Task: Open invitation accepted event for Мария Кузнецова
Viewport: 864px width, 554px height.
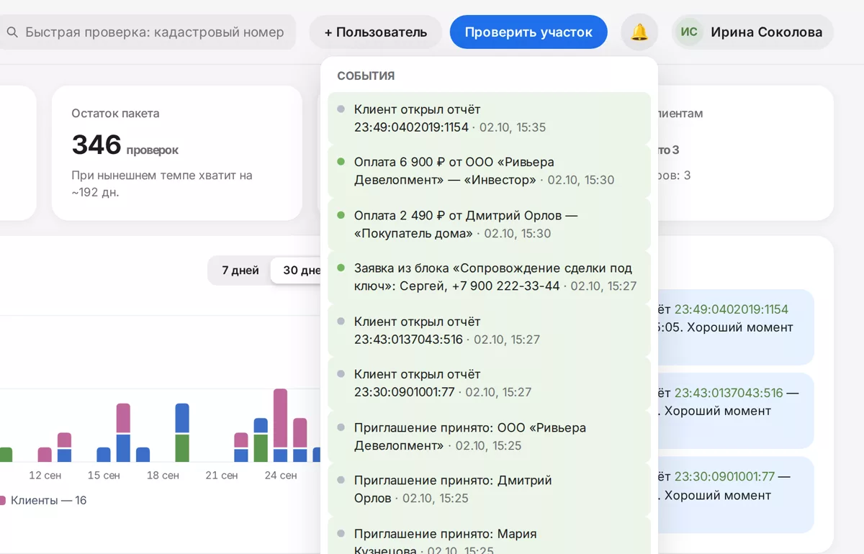Action: (x=489, y=535)
